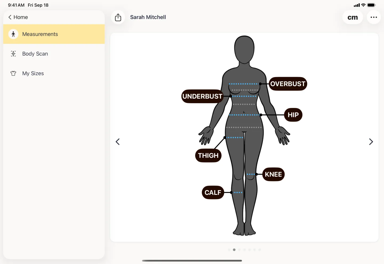Select the THIGH measurement label
This screenshot has height=264, width=384.
point(208,156)
